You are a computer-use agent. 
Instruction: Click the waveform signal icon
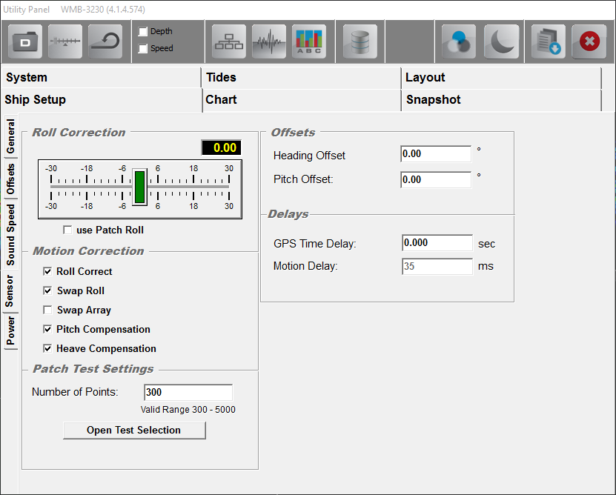tap(269, 41)
